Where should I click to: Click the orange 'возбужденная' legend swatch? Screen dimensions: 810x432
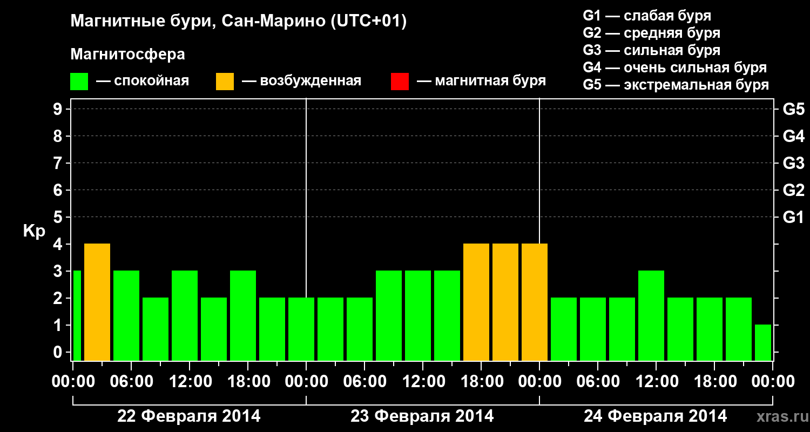click(225, 82)
